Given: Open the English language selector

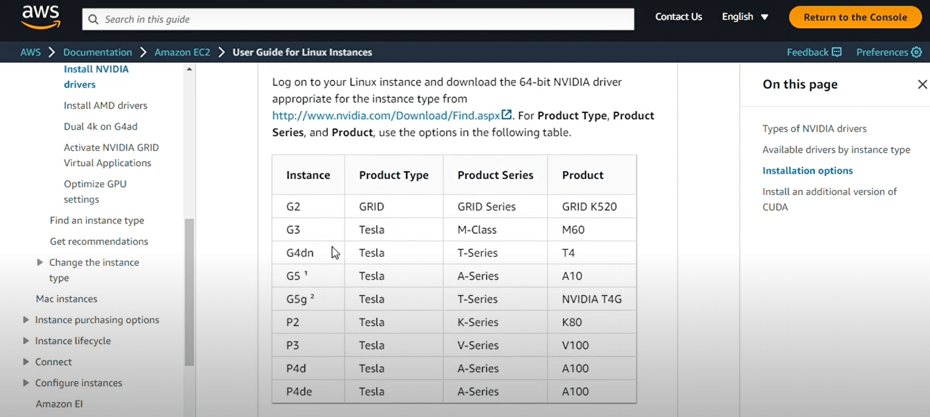Looking at the screenshot, I should tap(744, 16).
